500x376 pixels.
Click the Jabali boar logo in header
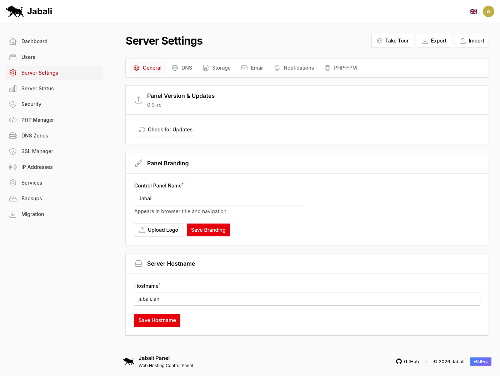14,11
